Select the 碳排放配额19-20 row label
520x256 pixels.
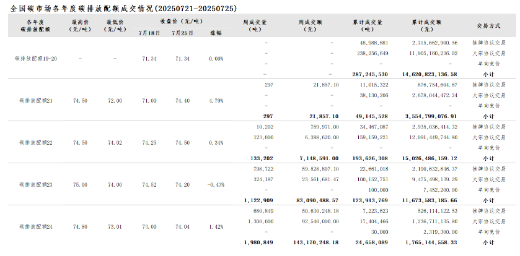tap(35, 58)
